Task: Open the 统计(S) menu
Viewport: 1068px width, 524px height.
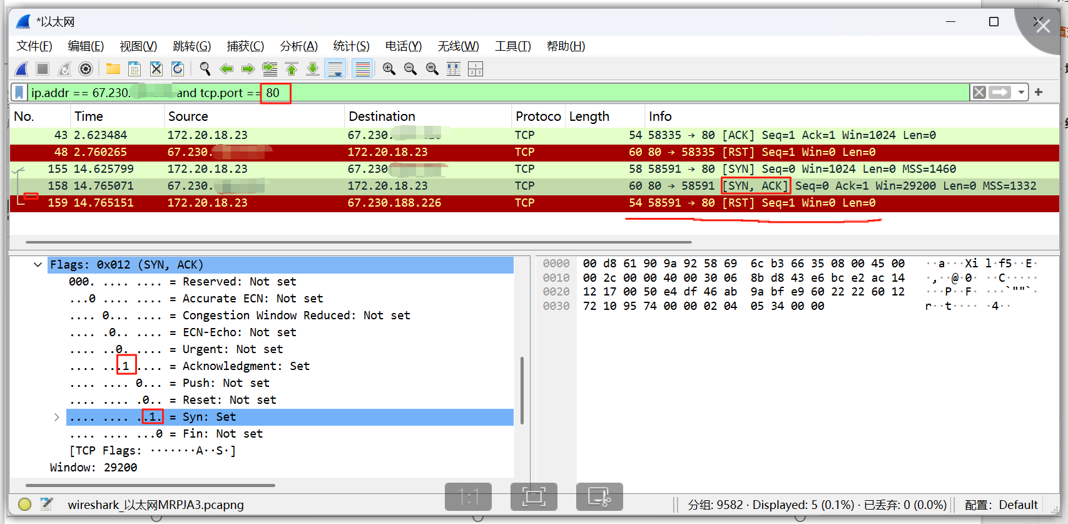Action: 351,46
